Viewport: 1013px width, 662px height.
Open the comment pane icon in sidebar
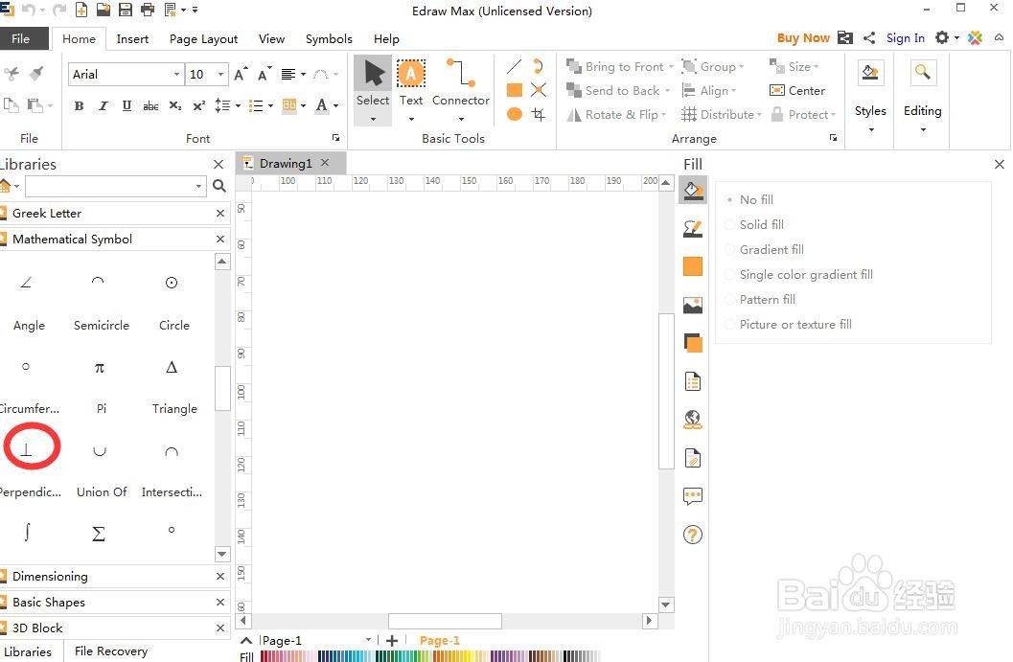(x=693, y=496)
